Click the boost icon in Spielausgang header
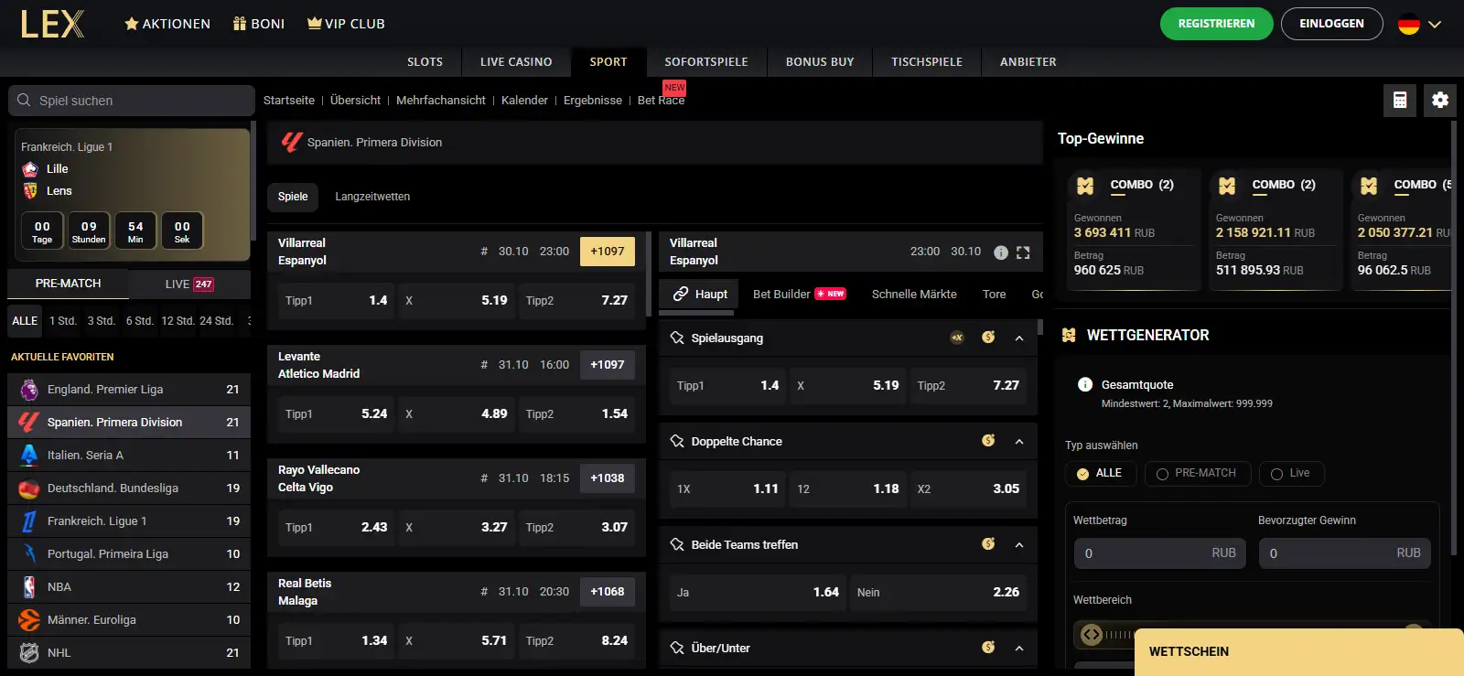Screen dimensions: 1464x676 tap(957, 338)
